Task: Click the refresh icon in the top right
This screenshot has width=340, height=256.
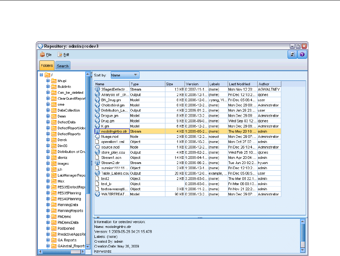Action: tap(292, 54)
